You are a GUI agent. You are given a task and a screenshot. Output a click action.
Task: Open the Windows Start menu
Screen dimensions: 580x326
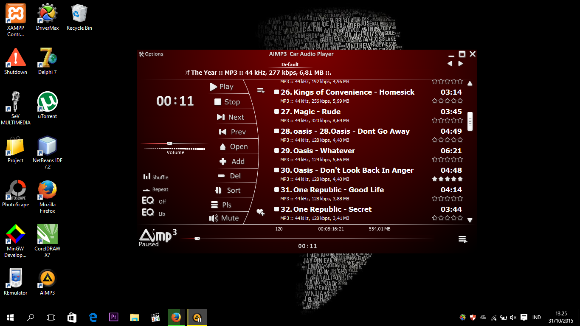point(10,317)
